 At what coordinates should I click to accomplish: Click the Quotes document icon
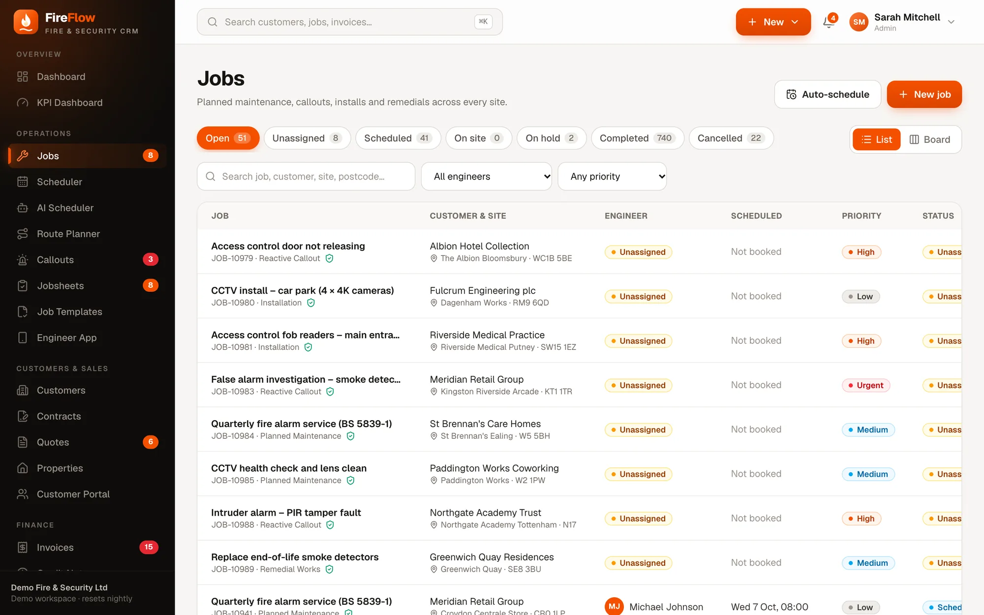point(23,442)
